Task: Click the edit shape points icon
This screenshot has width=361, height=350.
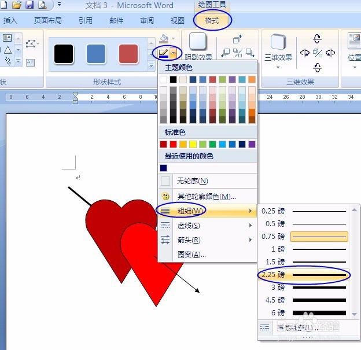Action: (31, 43)
